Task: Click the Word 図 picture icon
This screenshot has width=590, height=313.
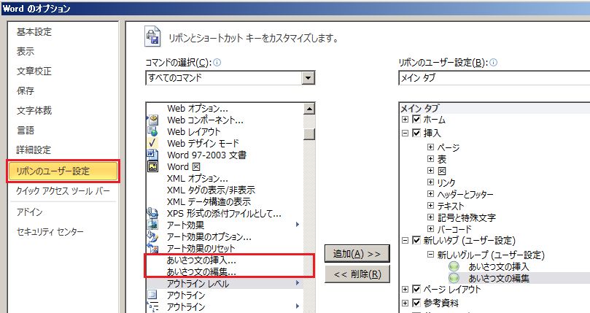Action: click(152, 166)
